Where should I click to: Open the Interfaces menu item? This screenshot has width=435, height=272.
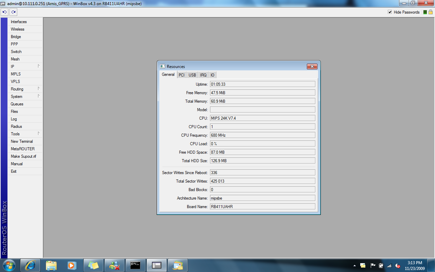25,22
